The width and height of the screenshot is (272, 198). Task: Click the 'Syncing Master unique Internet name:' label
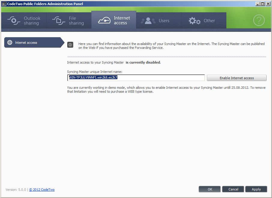(x=95, y=72)
